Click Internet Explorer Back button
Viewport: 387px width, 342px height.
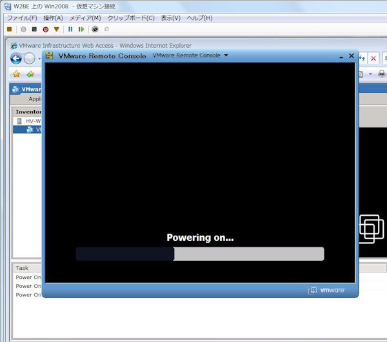tap(16, 59)
